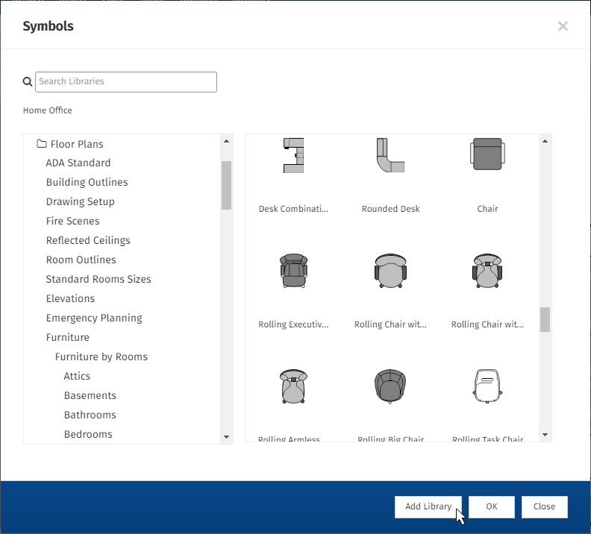591x534 pixels.
Task: Open Standard Rooms Sizes library
Action: pos(98,279)
